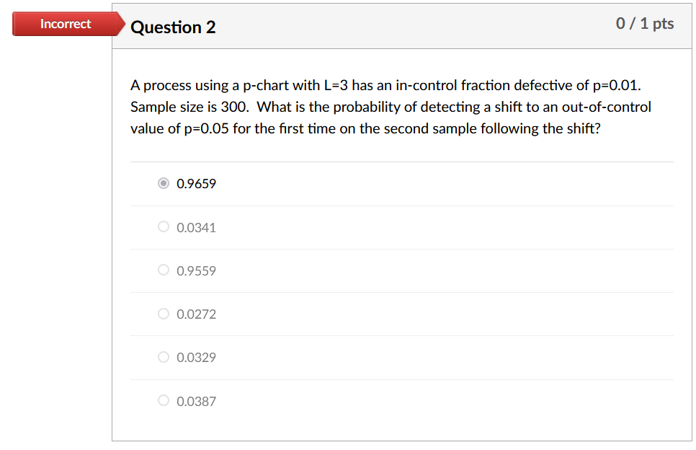Click the 0.0341 answer label text
The width and height of the screenshot is (696, 450).
click(x=196, y=226)
